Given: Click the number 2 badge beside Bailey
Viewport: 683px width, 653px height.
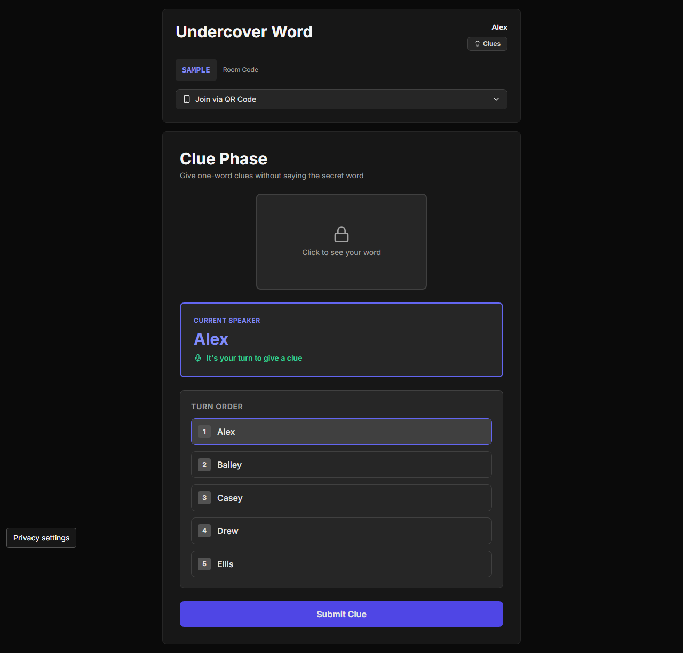Looking at the screenshot, I should (204, 465).
